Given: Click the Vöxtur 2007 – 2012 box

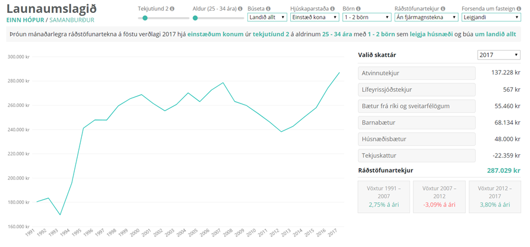Looking at the screenshot, I should tap(439, 197).
